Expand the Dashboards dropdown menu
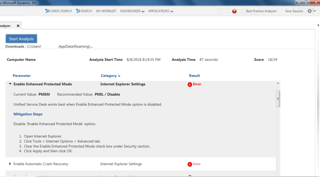This screenshot has width=320, height=177. point(132,11)
